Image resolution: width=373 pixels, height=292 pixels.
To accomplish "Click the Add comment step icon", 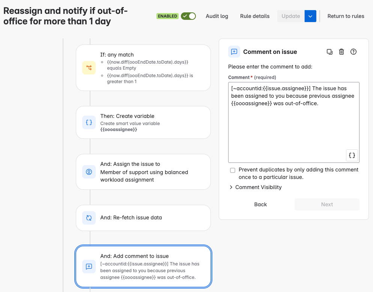I will 89,267.
